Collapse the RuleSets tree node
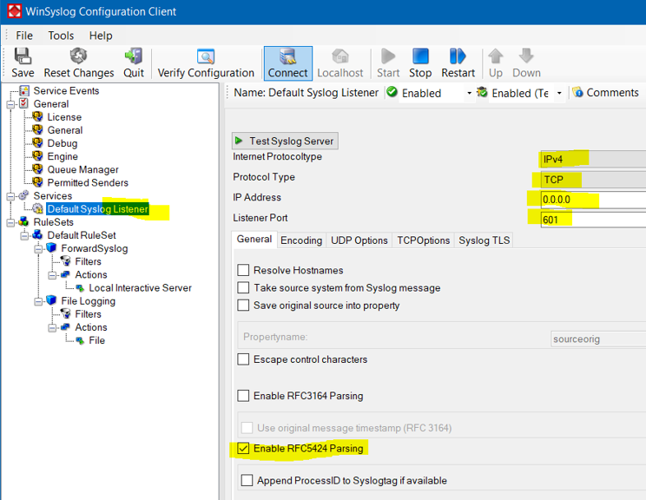Image resolution: width=646 pixels, height=500 pixels. [x=10, y=223]
